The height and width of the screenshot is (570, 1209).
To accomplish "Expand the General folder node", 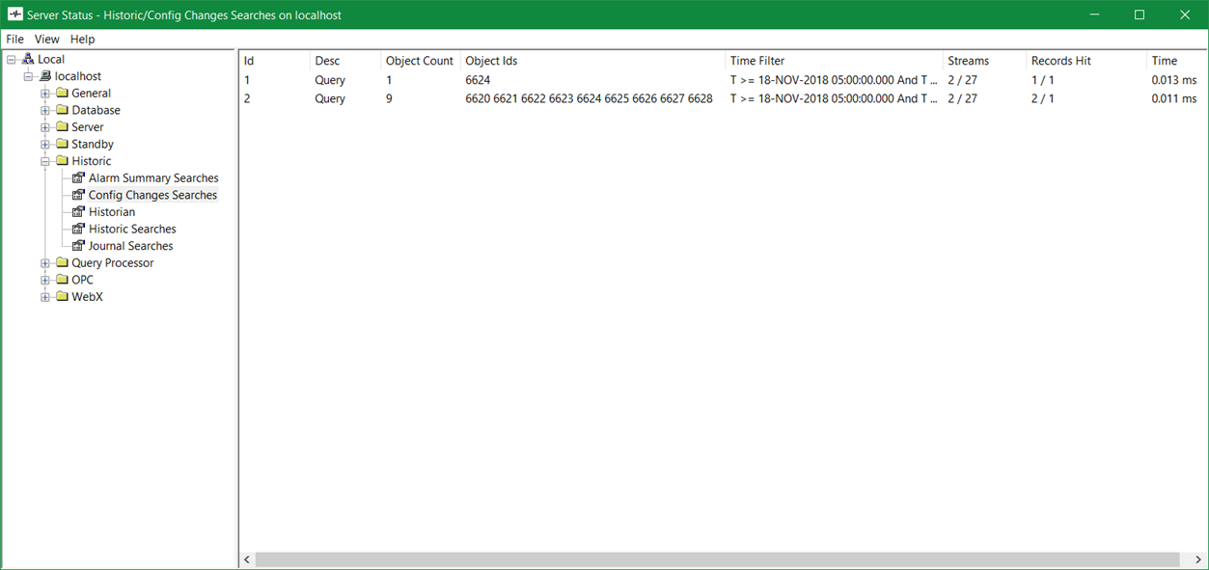I will (x=45, y=94).
